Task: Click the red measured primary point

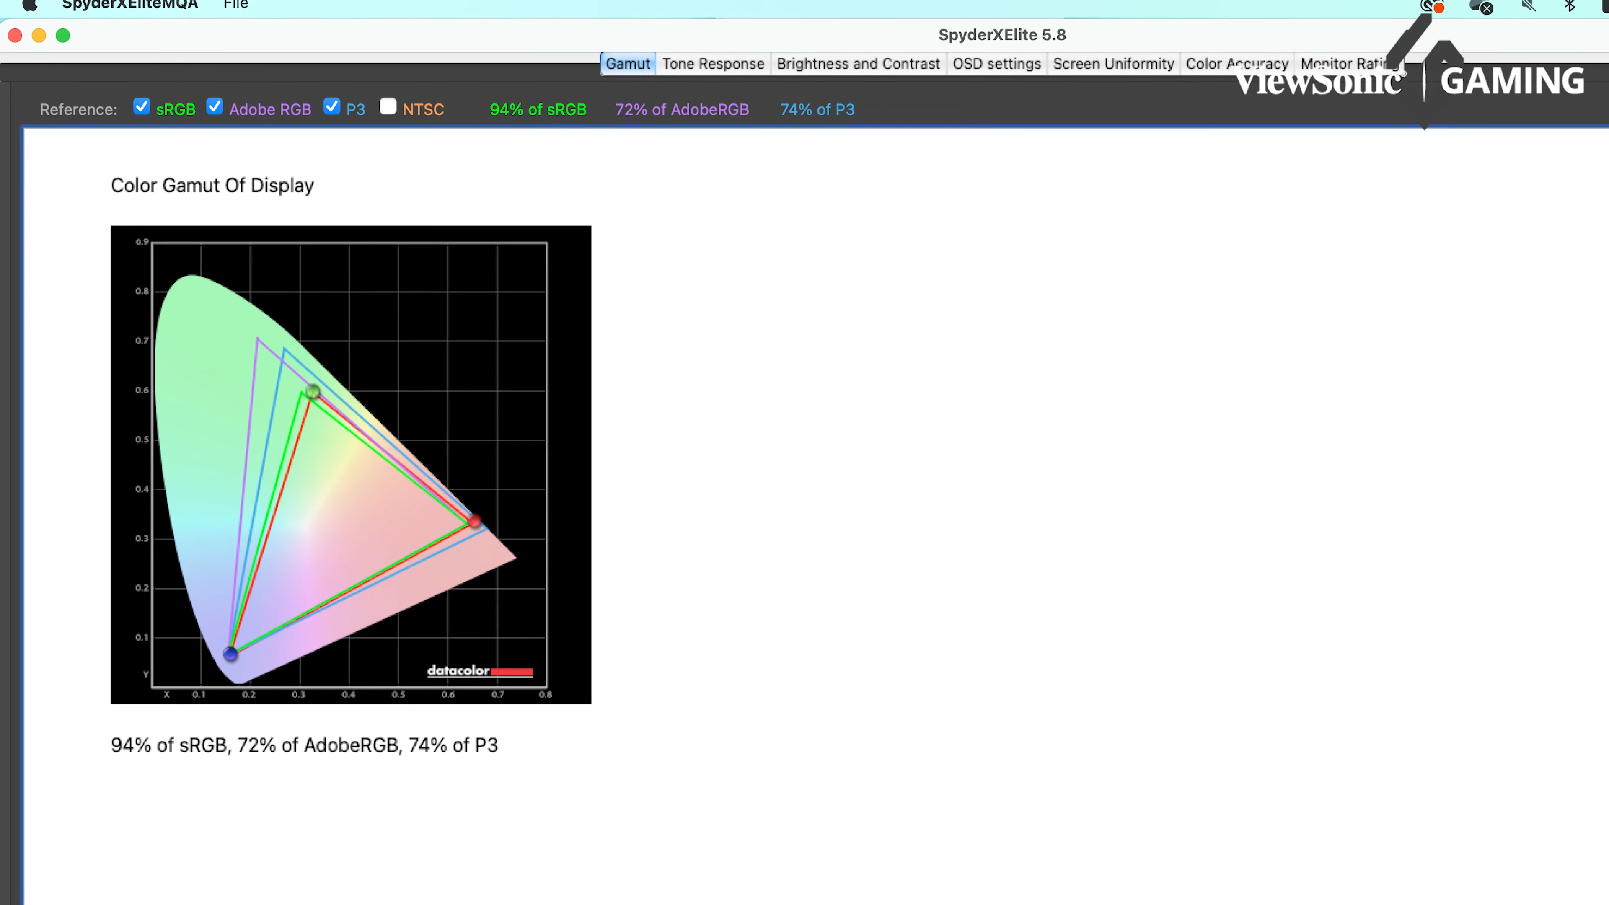Action: [x=475, y=520]
